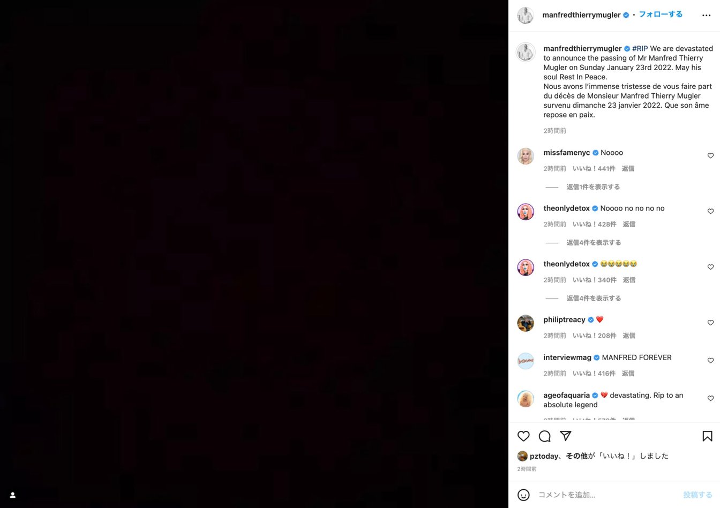Open the three-dot more options menu
The height and width of the screenshot is (508, 720).
coord(706,15)
